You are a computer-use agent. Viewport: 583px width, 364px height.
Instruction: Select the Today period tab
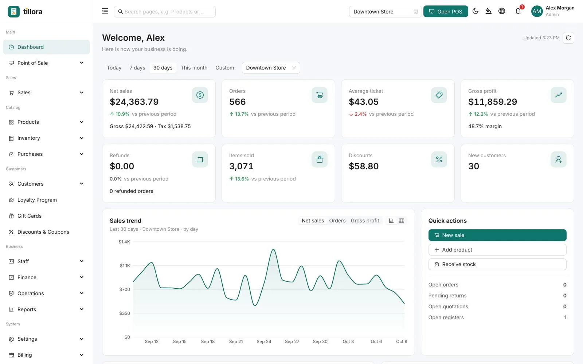[114, 68]
